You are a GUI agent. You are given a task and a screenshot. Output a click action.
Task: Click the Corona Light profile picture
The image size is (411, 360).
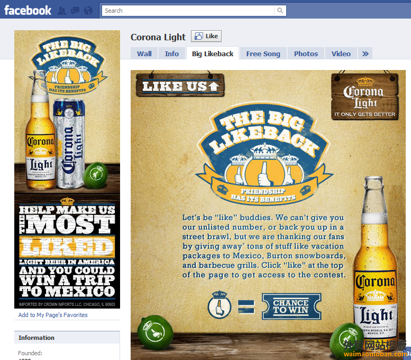click(67, 169)
